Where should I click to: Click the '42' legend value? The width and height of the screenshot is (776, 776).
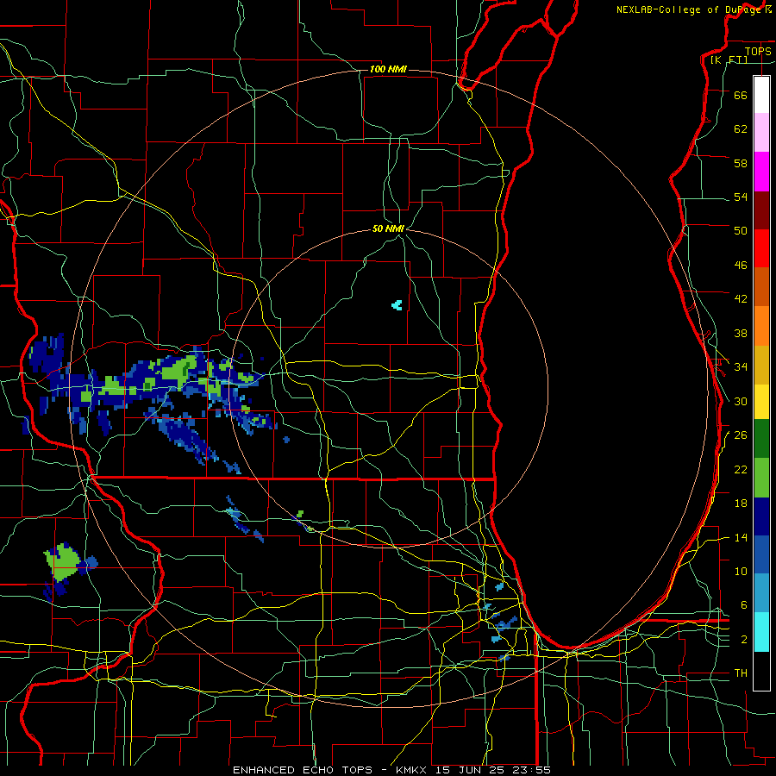(x=741, y=299)
